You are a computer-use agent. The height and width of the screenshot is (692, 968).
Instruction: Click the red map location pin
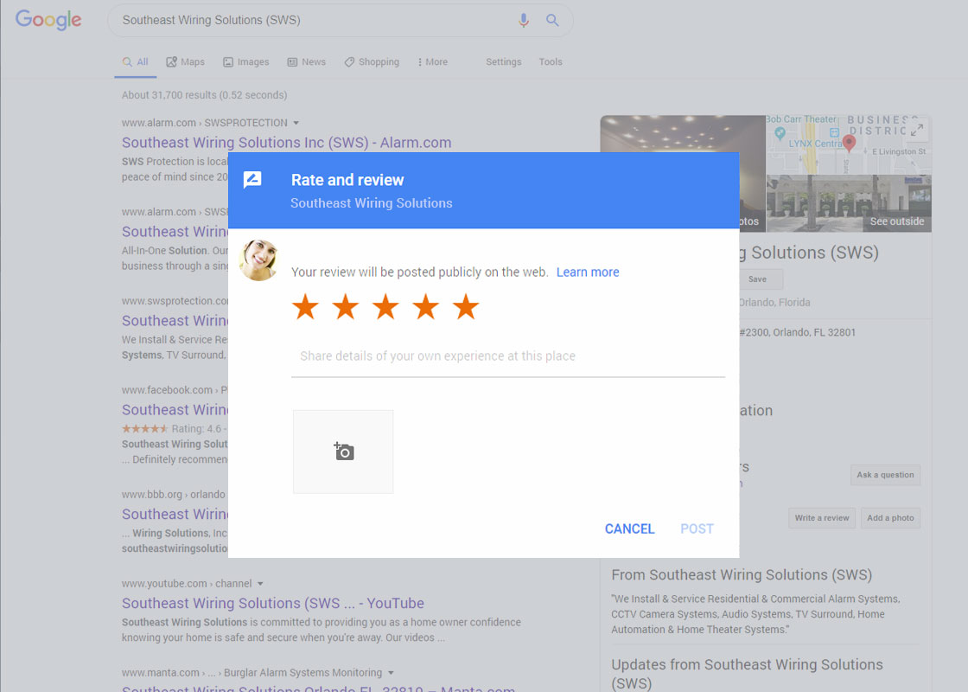(850, 143)
